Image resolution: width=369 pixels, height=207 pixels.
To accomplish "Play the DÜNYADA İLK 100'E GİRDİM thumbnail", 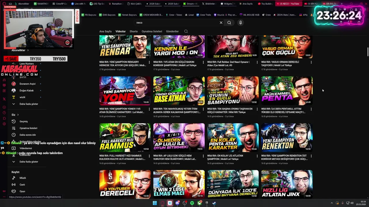I will point(233,184).
